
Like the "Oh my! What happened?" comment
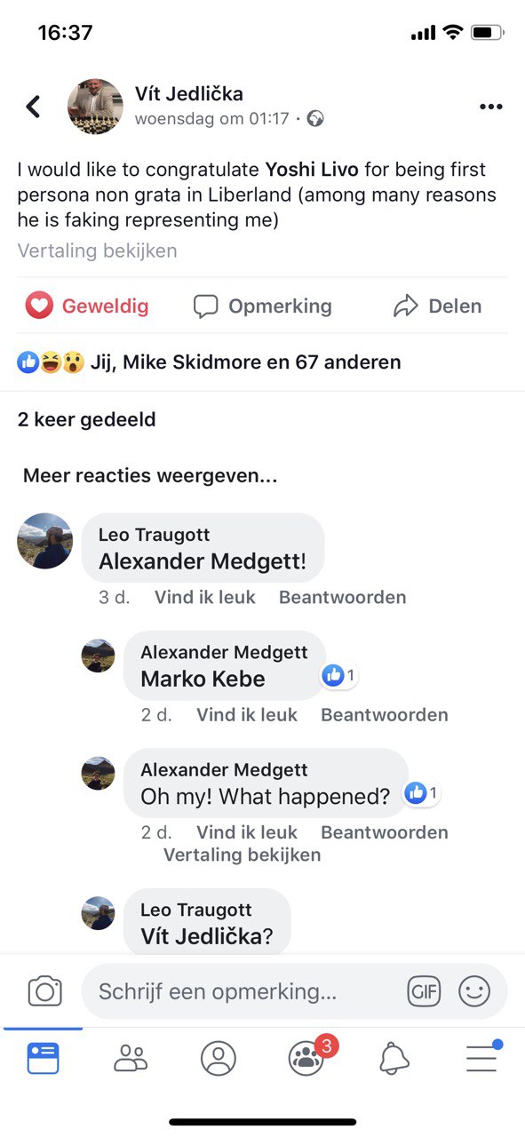246,833
